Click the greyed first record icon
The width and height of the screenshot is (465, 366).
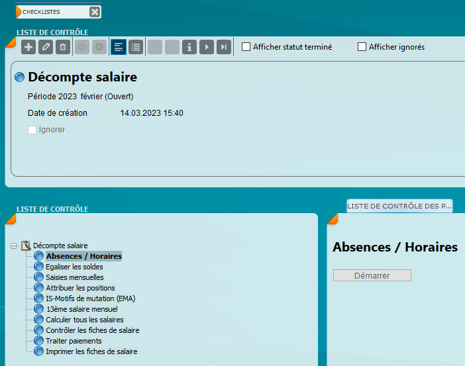tap(155, 47)
